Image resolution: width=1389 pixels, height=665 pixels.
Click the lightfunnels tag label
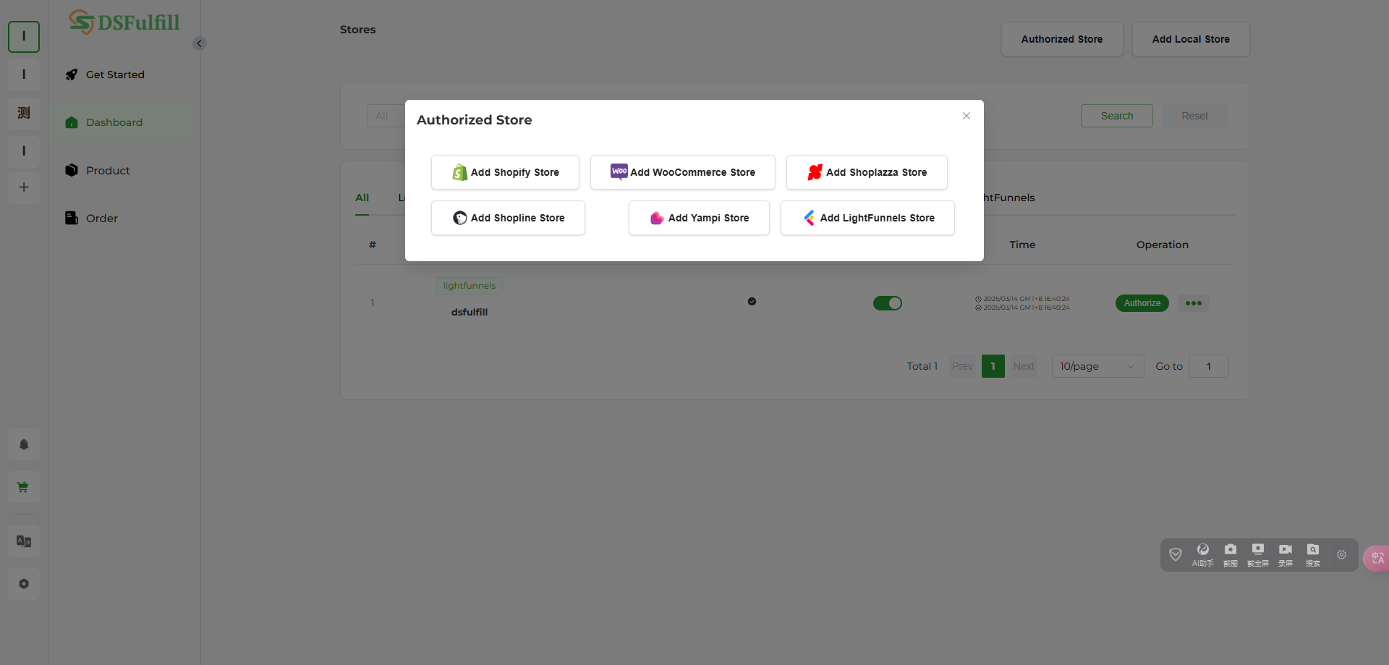(x=470, y=286)
